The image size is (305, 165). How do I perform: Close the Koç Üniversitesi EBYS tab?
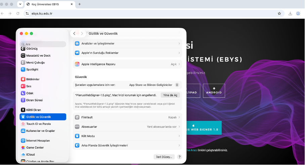coord(72,4)
